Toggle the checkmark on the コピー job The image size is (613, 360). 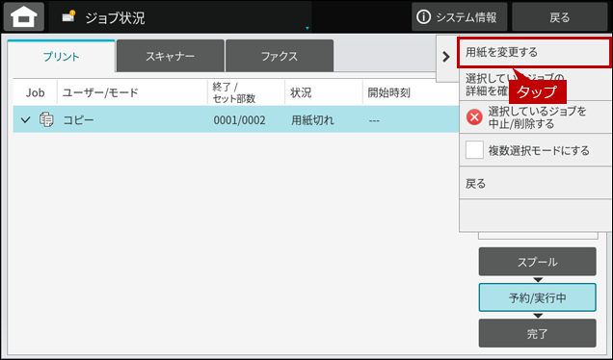[x=25, y=120]
